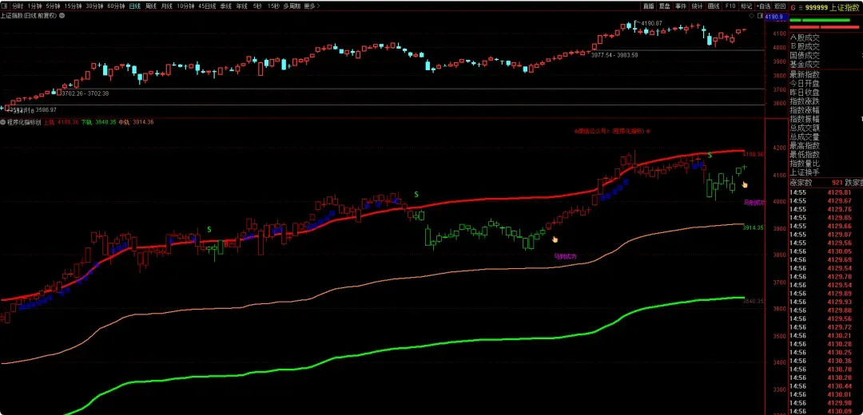Viewport: 863px width, 415px height.
Task: Click the panel layout icon at top-left
Action: coord(5,6)
